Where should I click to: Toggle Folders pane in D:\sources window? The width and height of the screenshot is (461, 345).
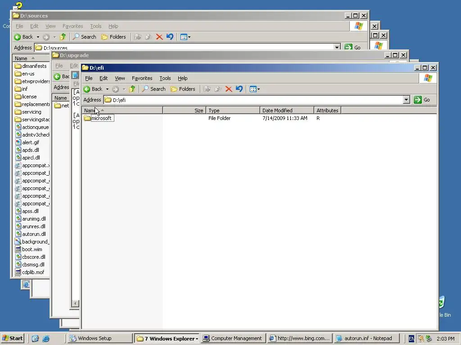point(113,37)
